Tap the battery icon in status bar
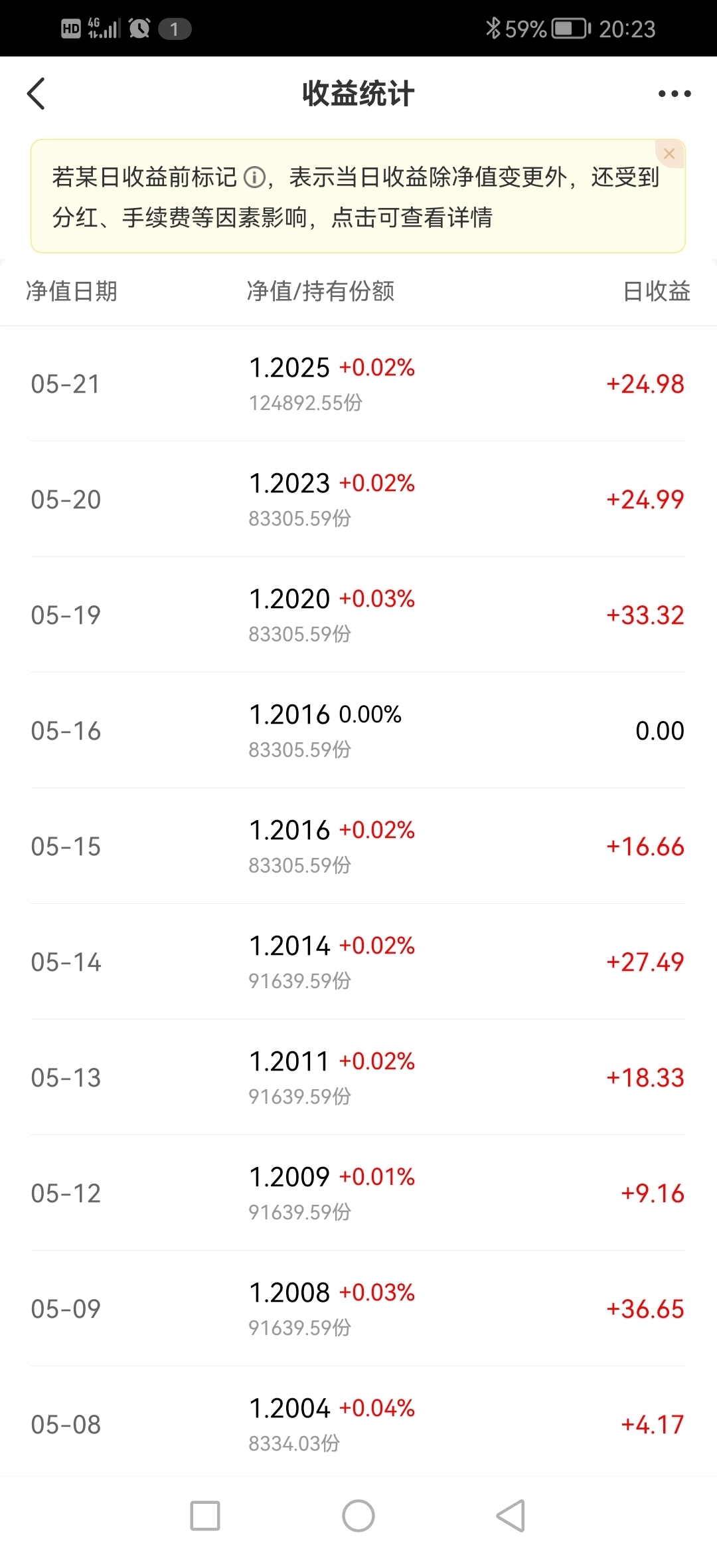This screenshot has width=717, height=1555. point(572,29)
